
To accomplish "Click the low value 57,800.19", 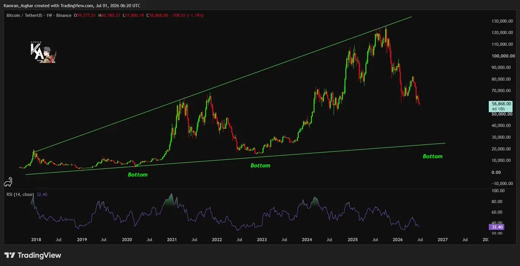I will point(135,15).
